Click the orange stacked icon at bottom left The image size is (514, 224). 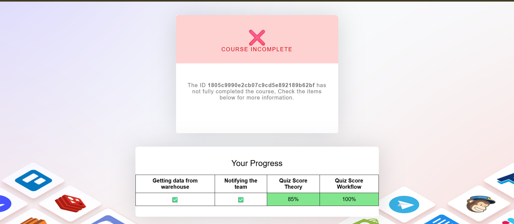point(33,221)
